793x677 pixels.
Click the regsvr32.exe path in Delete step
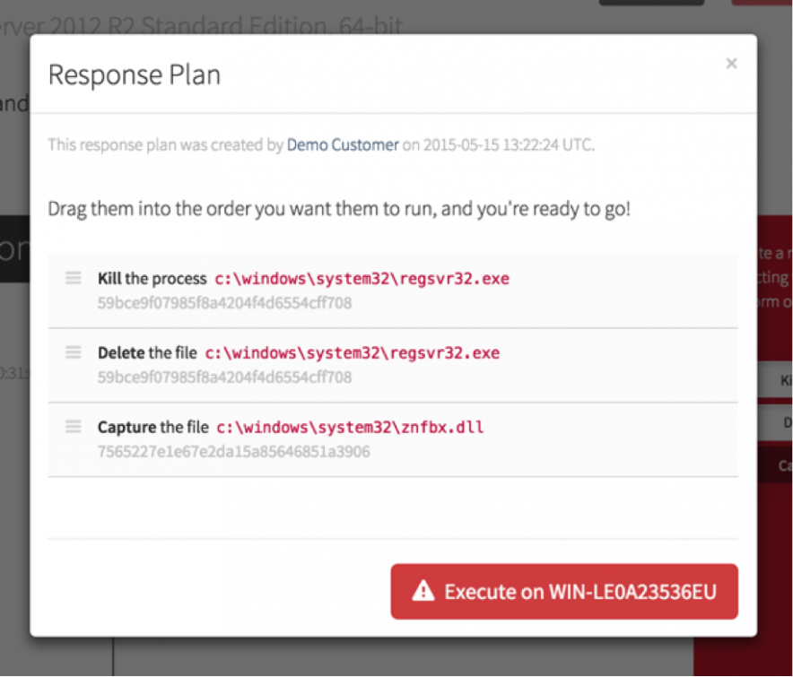coord(353,353)
